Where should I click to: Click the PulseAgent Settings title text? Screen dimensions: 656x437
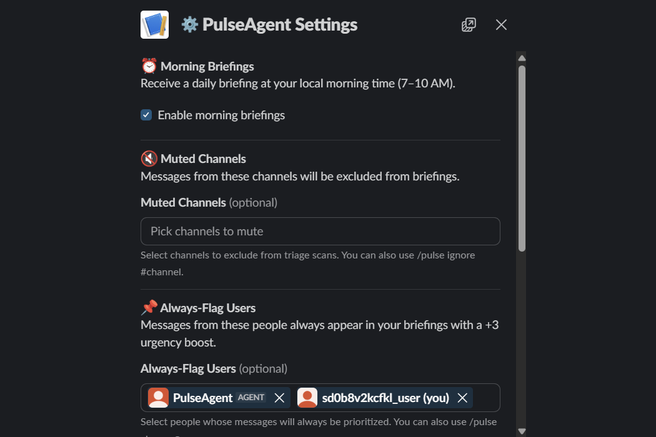[280, 25]
